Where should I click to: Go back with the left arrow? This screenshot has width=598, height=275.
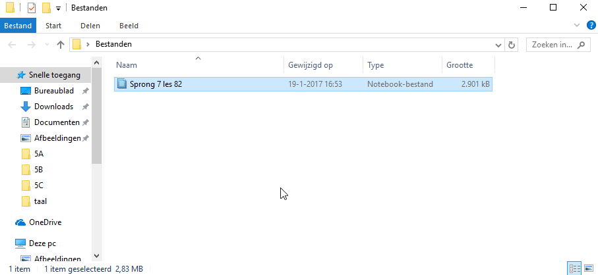[12, 45]
